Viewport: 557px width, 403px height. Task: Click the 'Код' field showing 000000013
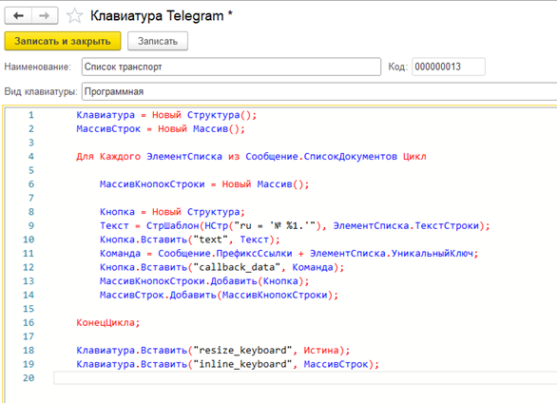coord(449,67)
